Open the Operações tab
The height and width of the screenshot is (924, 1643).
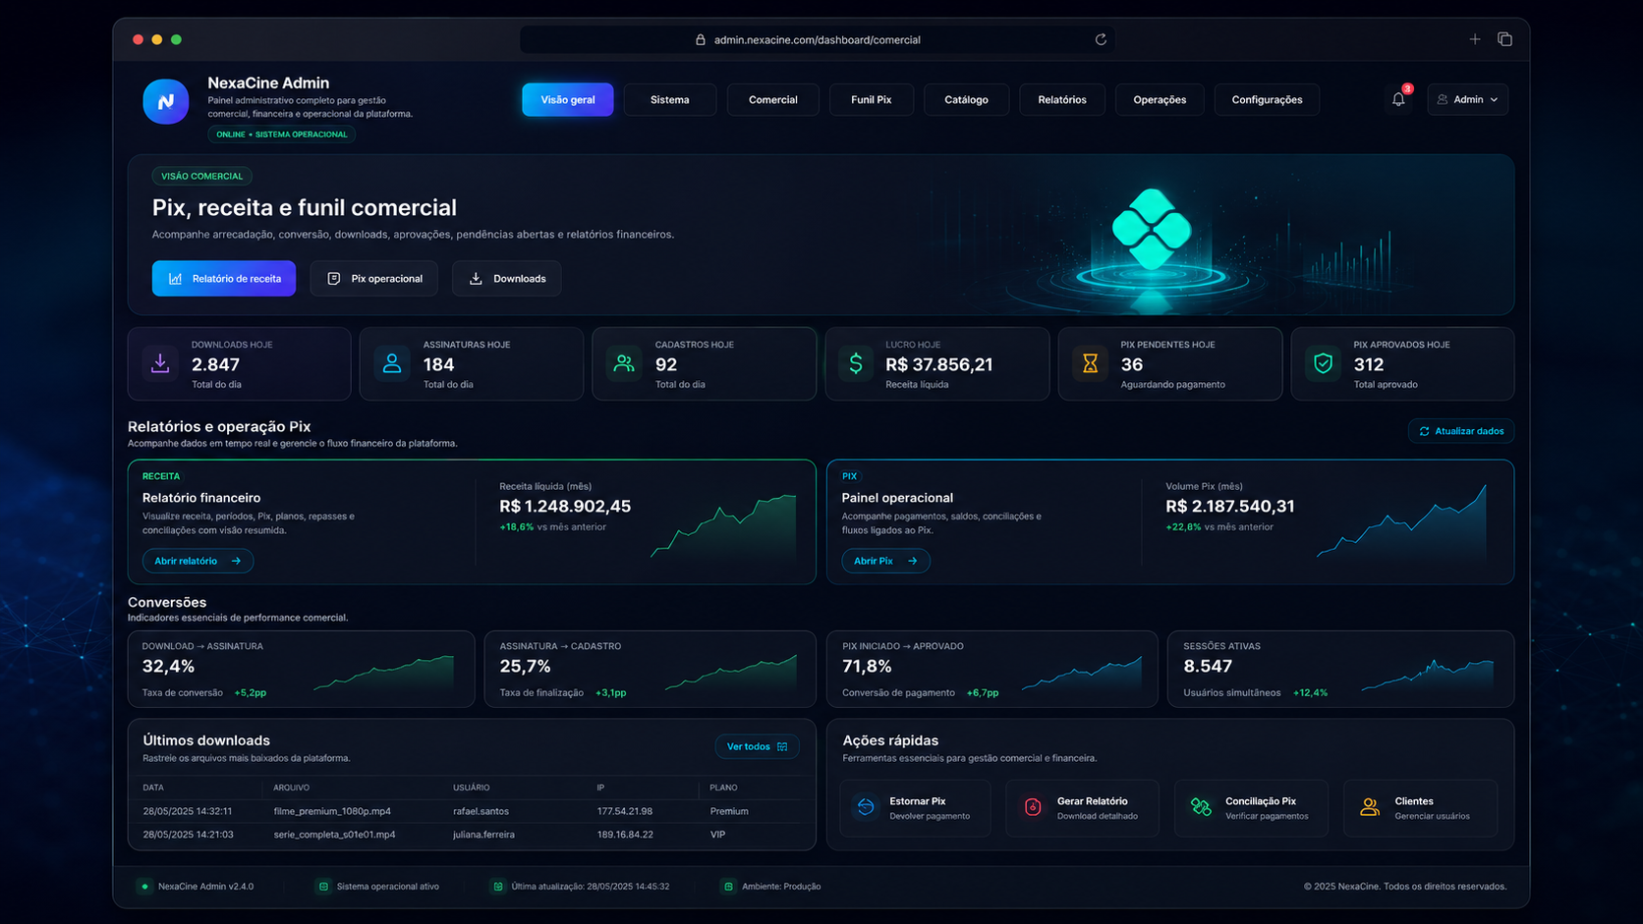1160,99
